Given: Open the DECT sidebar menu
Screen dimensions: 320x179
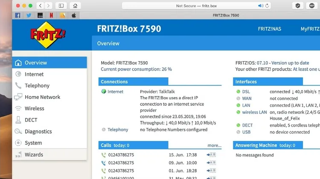Looking at the screenshot, I should (x=49, y=120).
